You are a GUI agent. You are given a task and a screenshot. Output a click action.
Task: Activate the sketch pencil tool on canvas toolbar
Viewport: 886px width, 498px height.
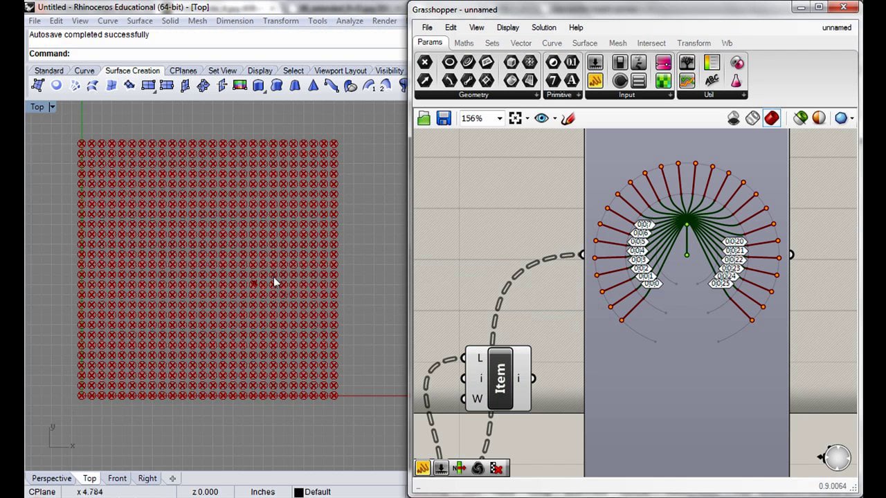(568, 118)
